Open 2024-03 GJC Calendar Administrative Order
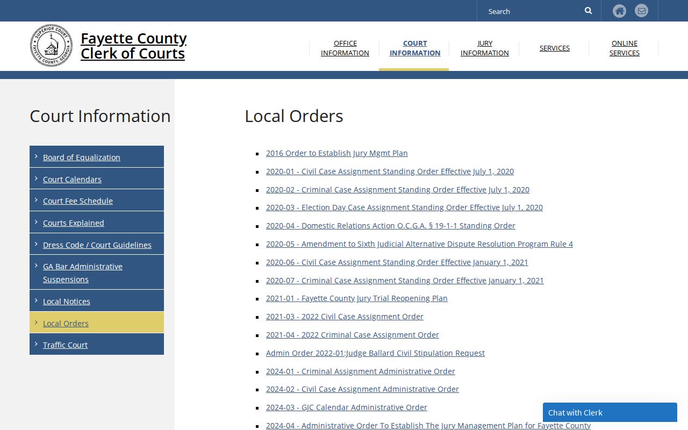Viewport: 688px width, 430px height. (347, 407)
